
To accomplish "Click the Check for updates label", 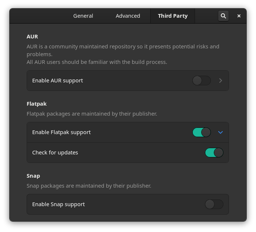I will coord(55,153).
